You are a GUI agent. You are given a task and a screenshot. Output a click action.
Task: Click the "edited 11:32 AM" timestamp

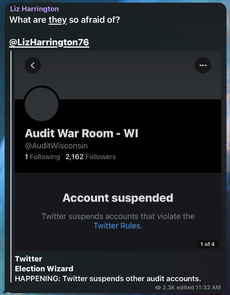point(199,288)
